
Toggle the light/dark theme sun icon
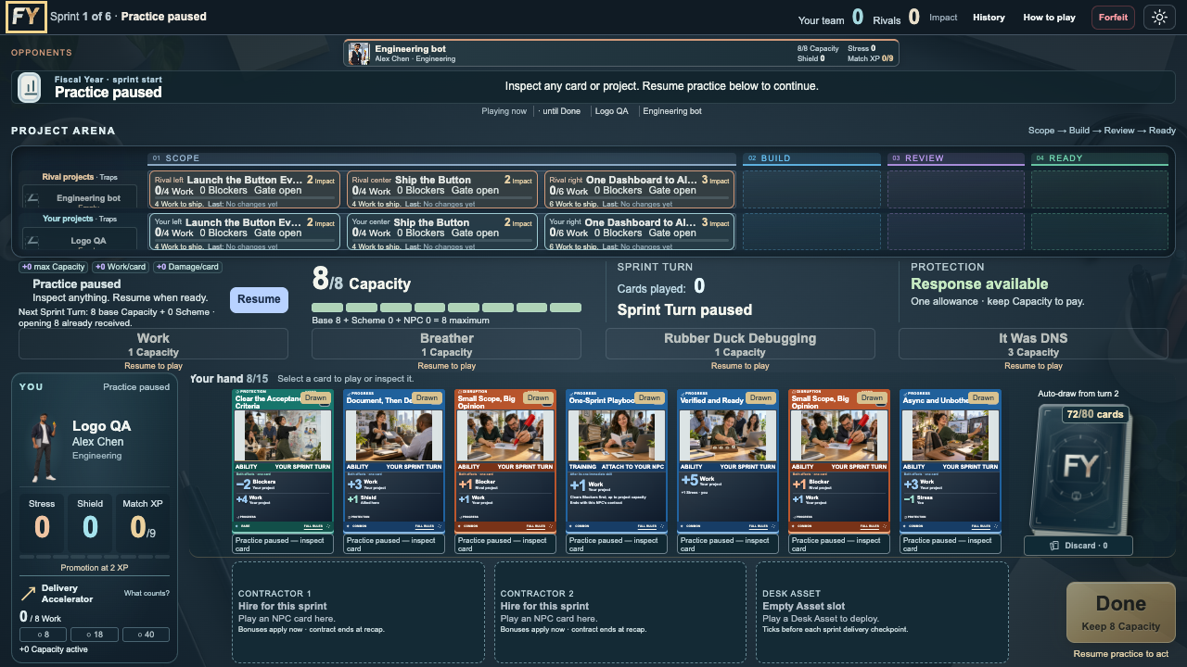1159,17
